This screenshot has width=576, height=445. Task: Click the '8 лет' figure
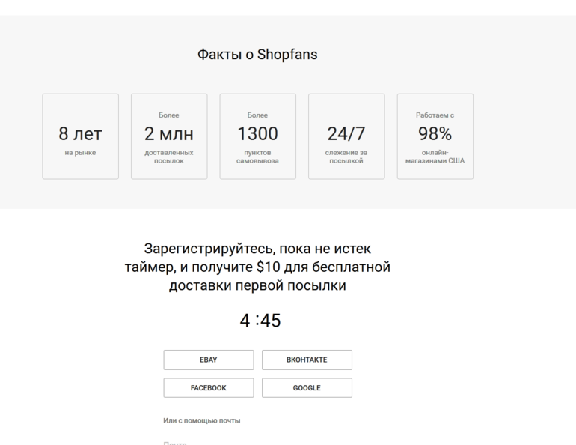tap(80, 134)
